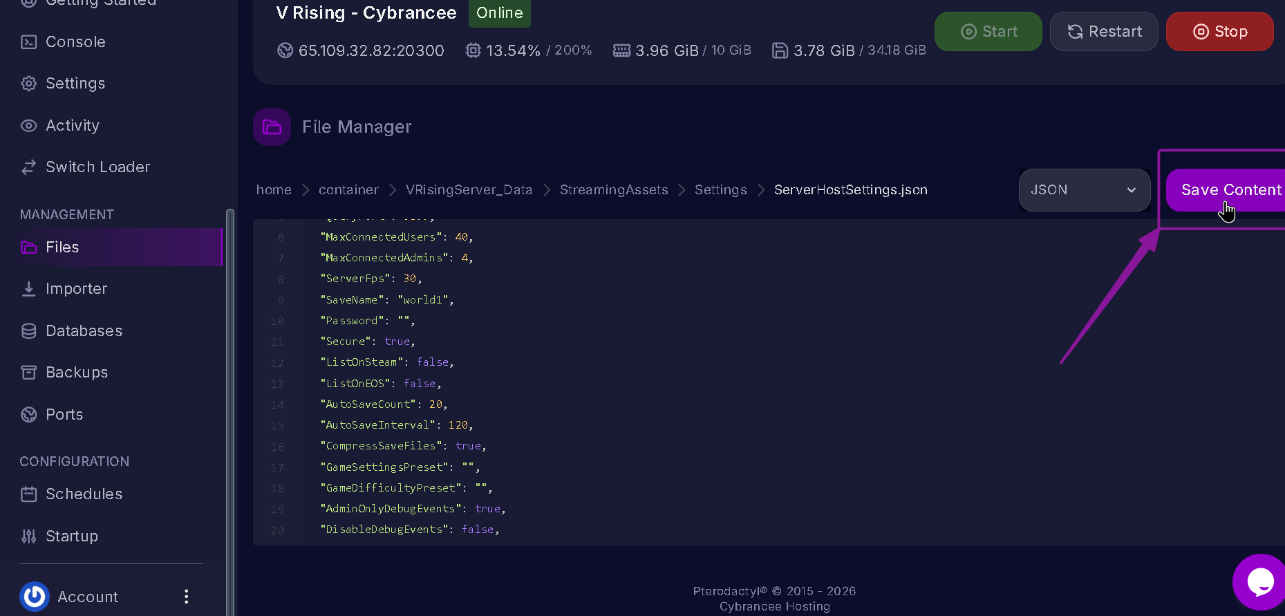1285x616 pixels.
Task: Click the Account avatar icon
Action: pyautogui.click(x=35, y=597)
